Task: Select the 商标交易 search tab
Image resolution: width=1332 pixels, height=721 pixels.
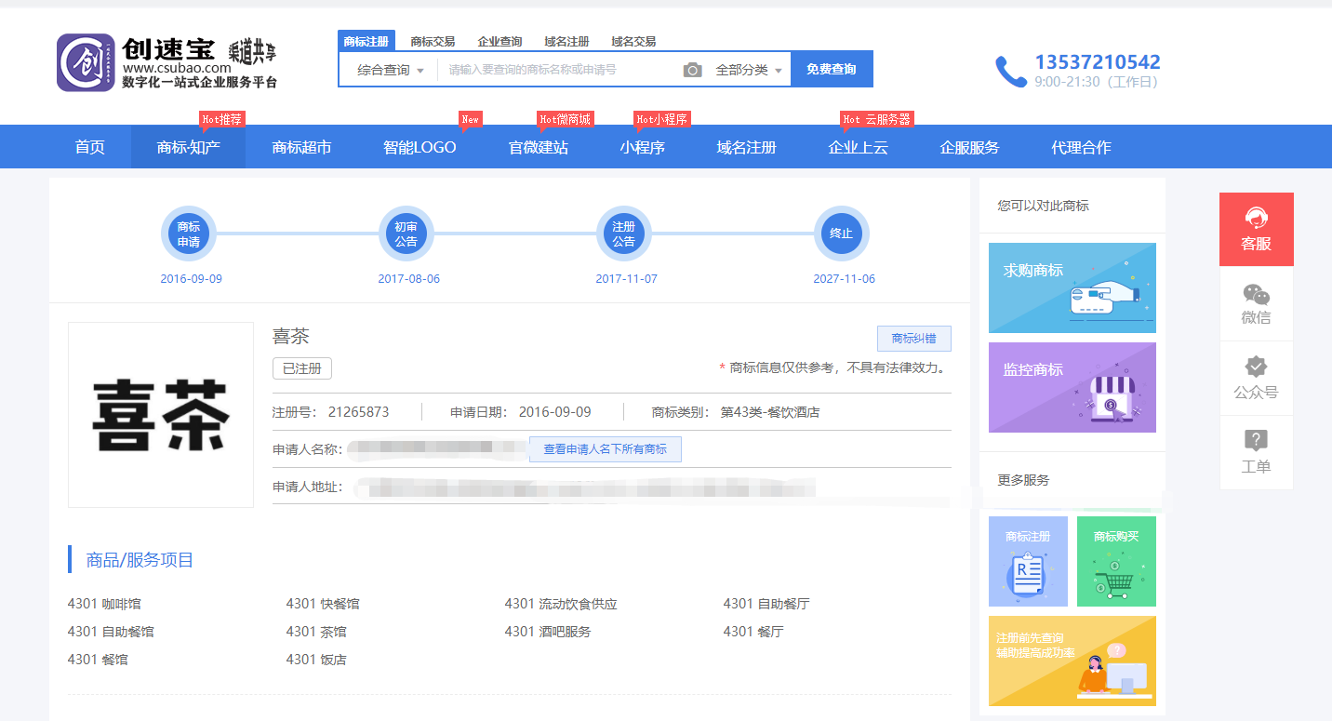Action: pyautogui.click(x=433, y=42)
